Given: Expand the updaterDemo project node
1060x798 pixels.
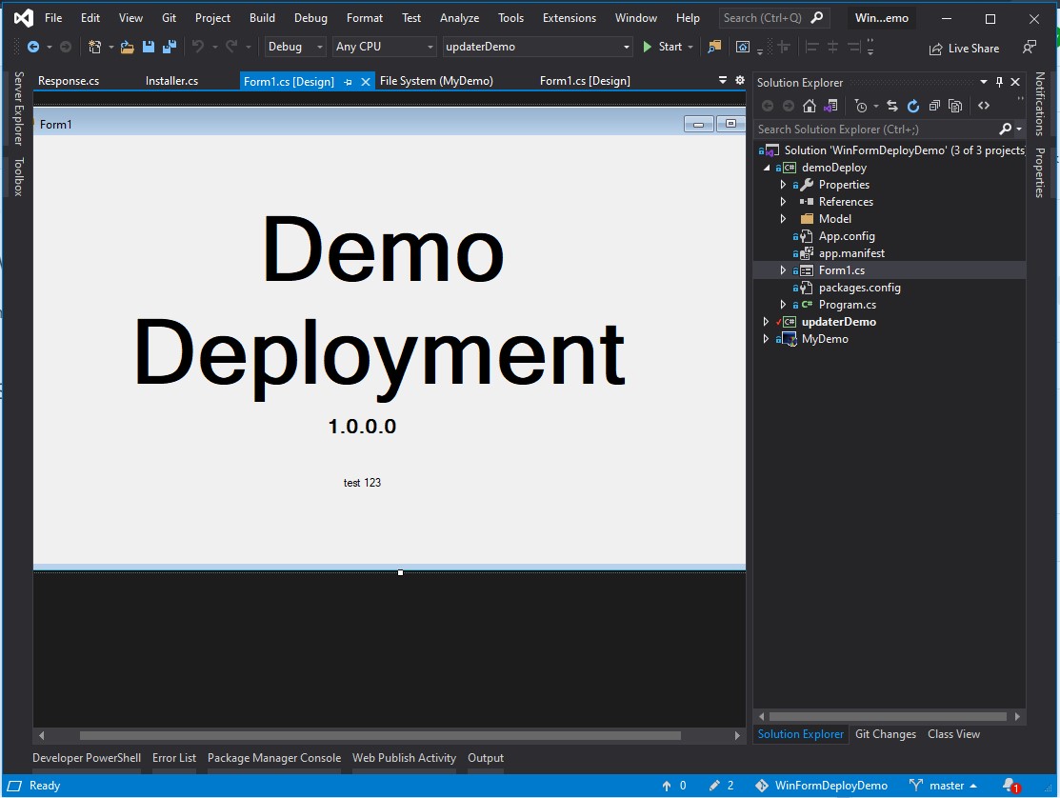Looking at the screenshot, I should pos(766,322).
